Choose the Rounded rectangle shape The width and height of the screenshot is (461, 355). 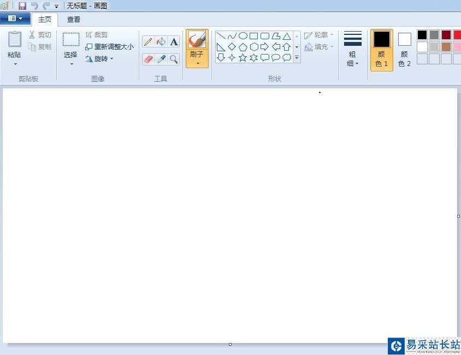pos(265,36)
